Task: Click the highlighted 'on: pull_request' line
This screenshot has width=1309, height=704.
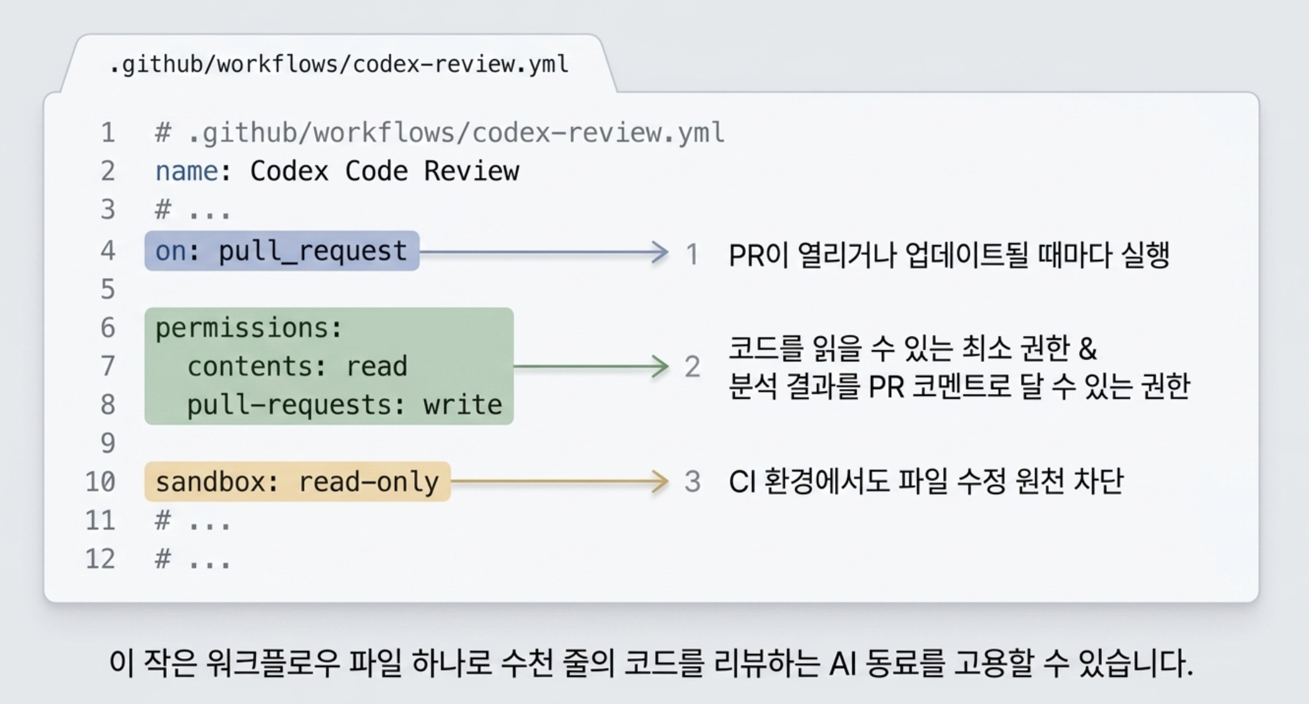Action: pyautogui.click(x=282, y=251)
